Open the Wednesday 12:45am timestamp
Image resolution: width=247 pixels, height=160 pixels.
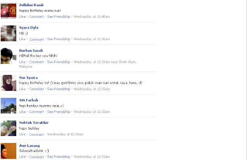point(92,17)
